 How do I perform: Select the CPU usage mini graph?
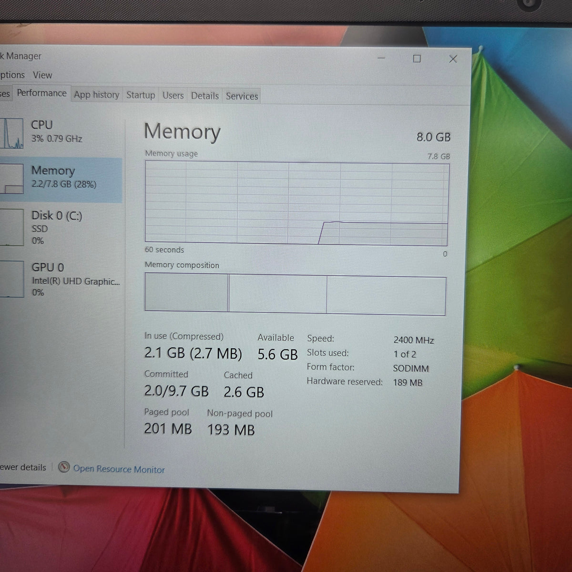click(x=11, y=133)
